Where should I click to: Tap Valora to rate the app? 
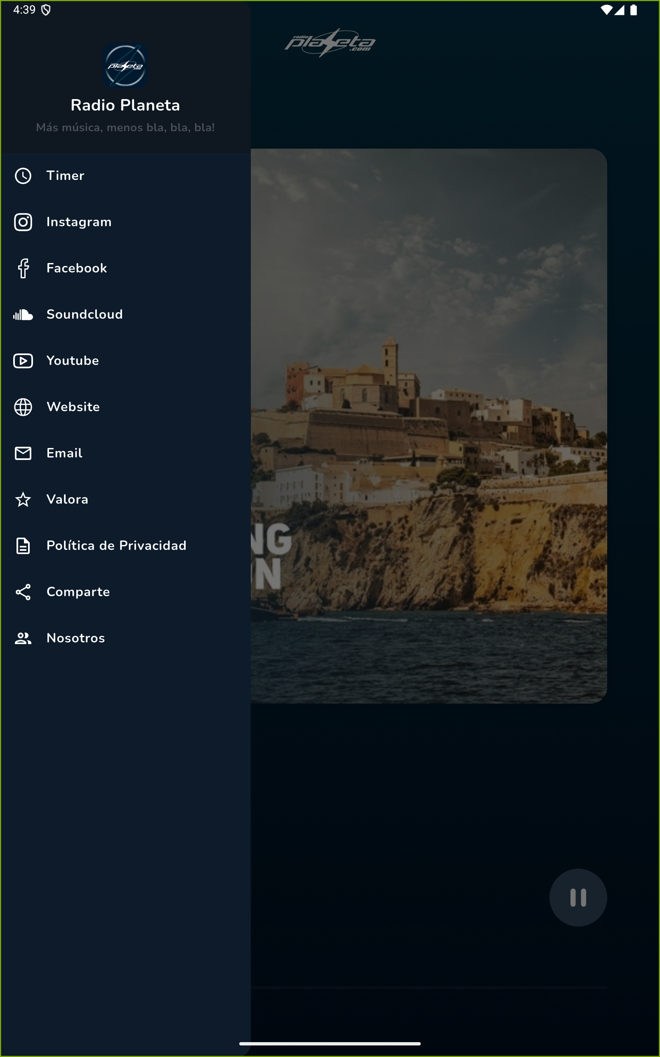[125, 499]
